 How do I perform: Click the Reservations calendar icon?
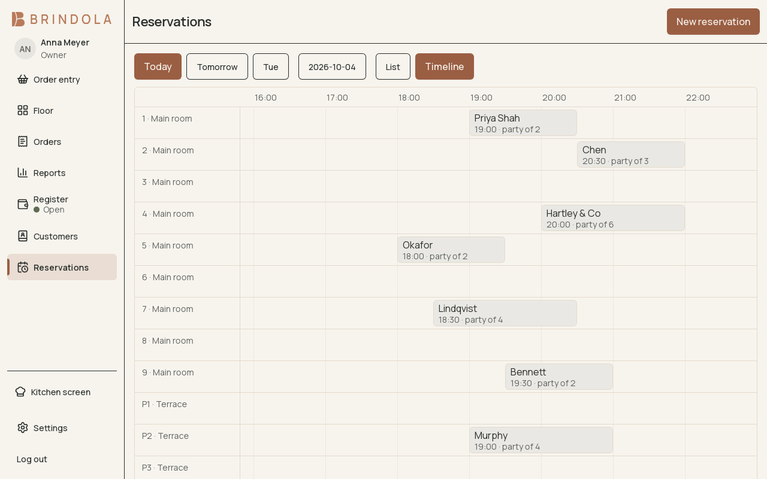point(23,267)
